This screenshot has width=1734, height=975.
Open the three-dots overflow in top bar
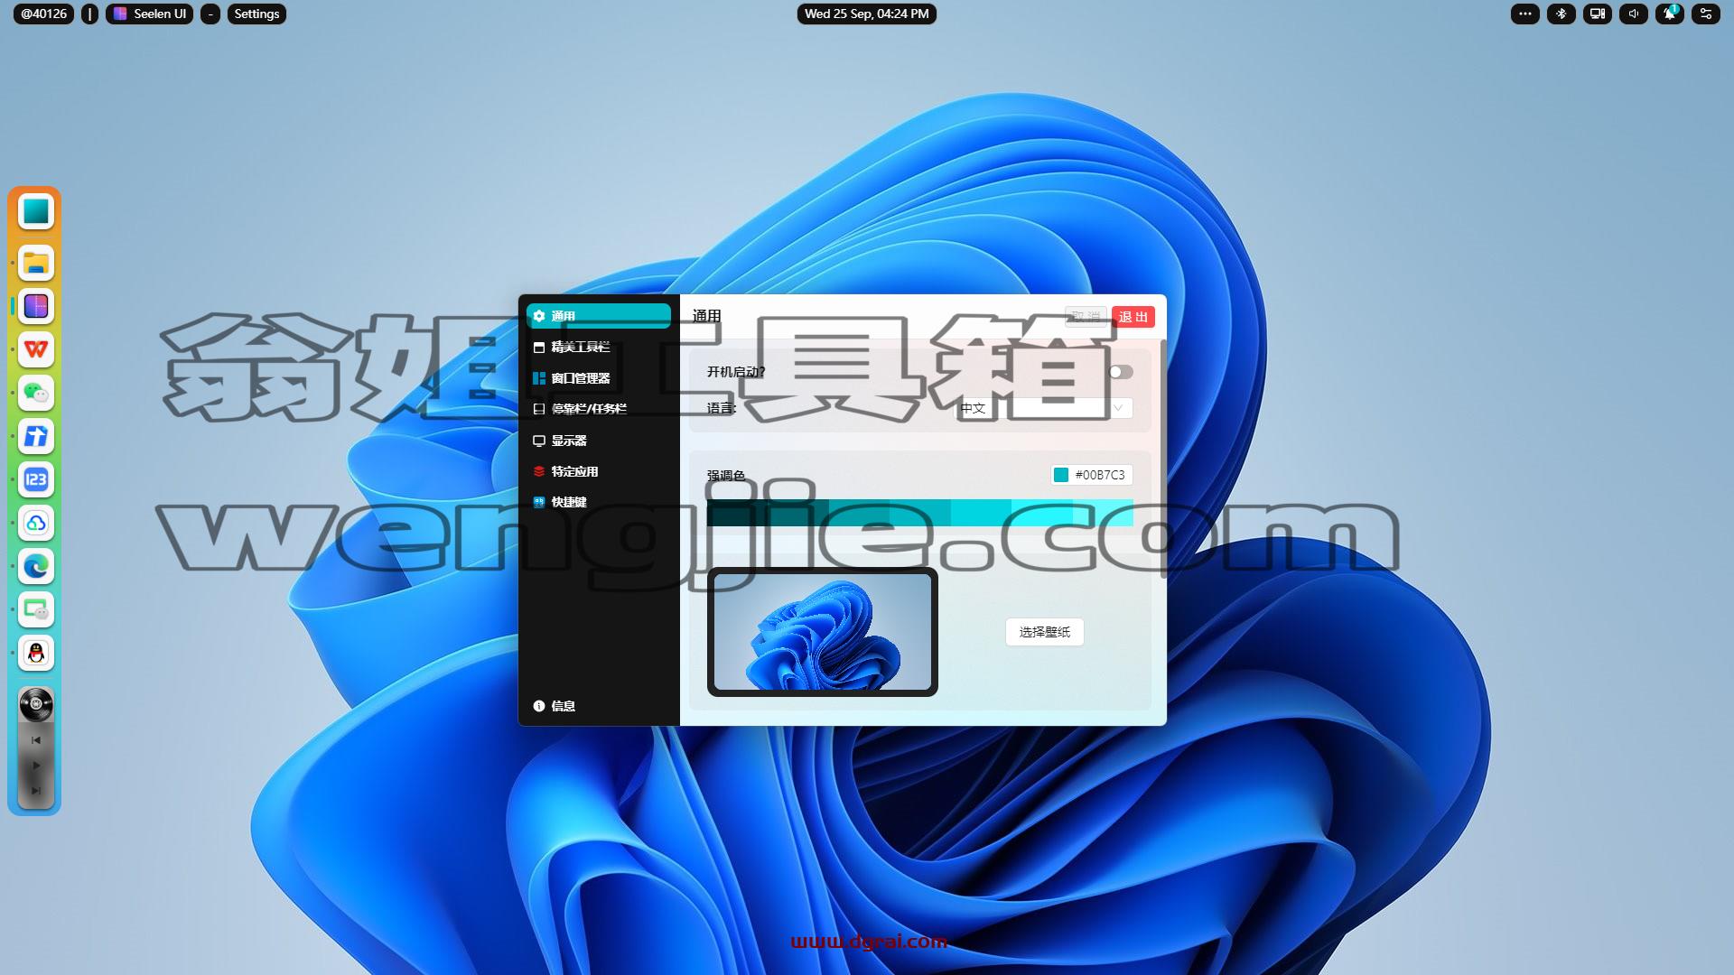pos(1525,14)
